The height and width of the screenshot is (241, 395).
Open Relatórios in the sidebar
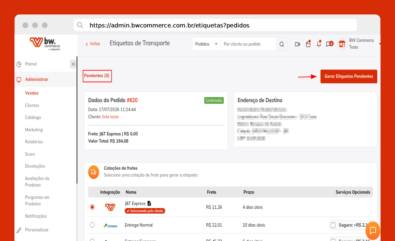point(34,142)
